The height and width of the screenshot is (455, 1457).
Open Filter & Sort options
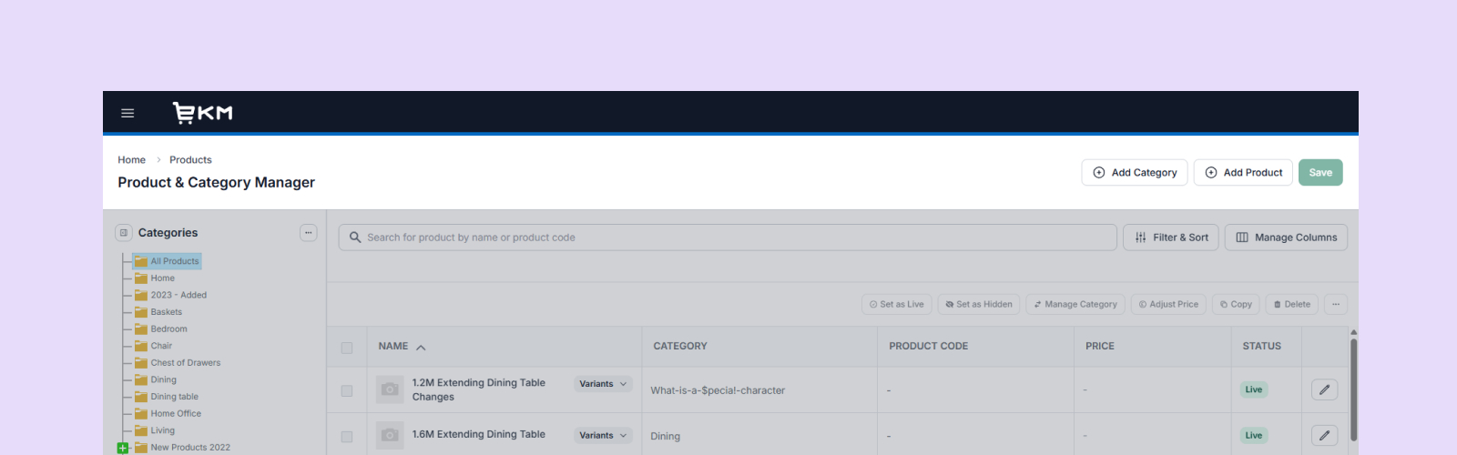point(1171,238)
